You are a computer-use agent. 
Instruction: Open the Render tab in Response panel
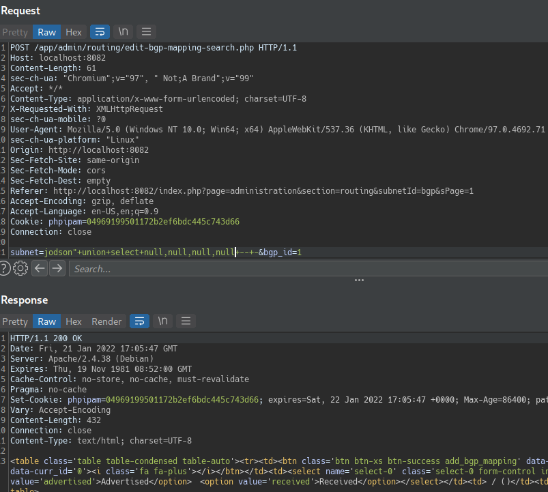pyautogui.click(x=106, y=321)
